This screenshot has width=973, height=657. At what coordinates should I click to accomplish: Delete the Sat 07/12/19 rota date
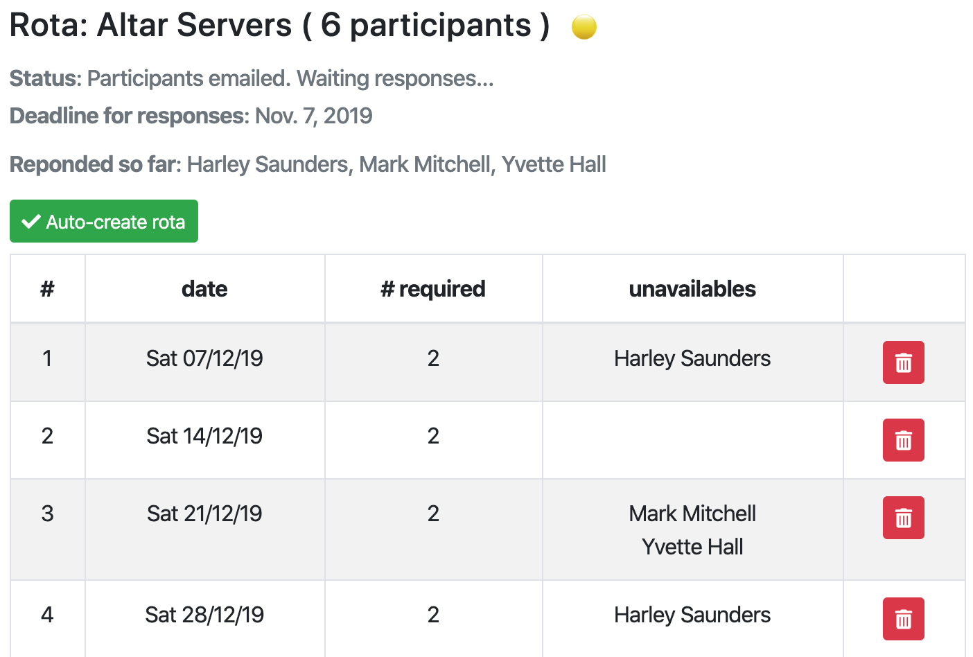coord(903,362)
